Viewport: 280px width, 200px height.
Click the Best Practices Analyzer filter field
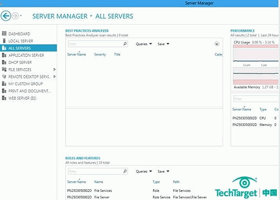(x=97, y=44)
